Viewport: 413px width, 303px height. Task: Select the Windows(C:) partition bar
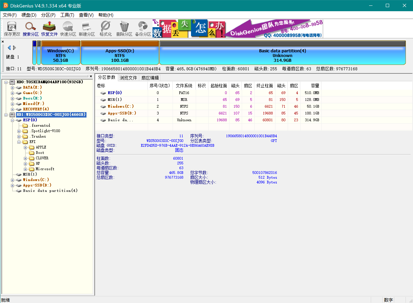[61, 53]
